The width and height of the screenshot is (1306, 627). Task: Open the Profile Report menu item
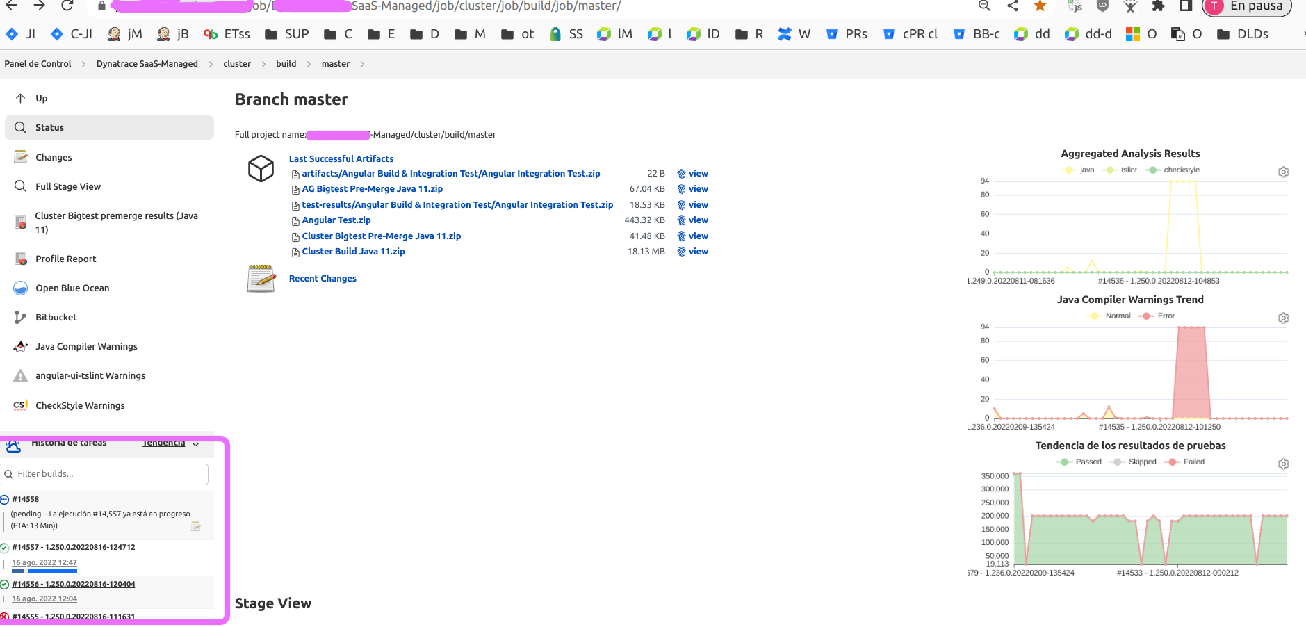[x=65, y=259]
